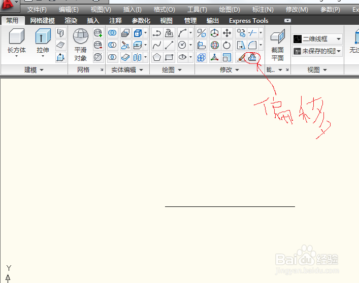Activate the Move tool with four arrows
Viewport: 359px width, 283px height.
227,33
